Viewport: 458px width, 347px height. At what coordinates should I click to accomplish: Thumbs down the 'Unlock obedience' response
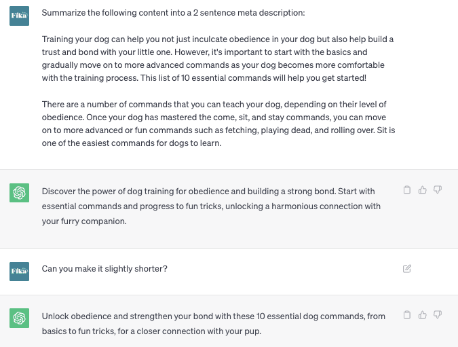(x=438, y=315)
